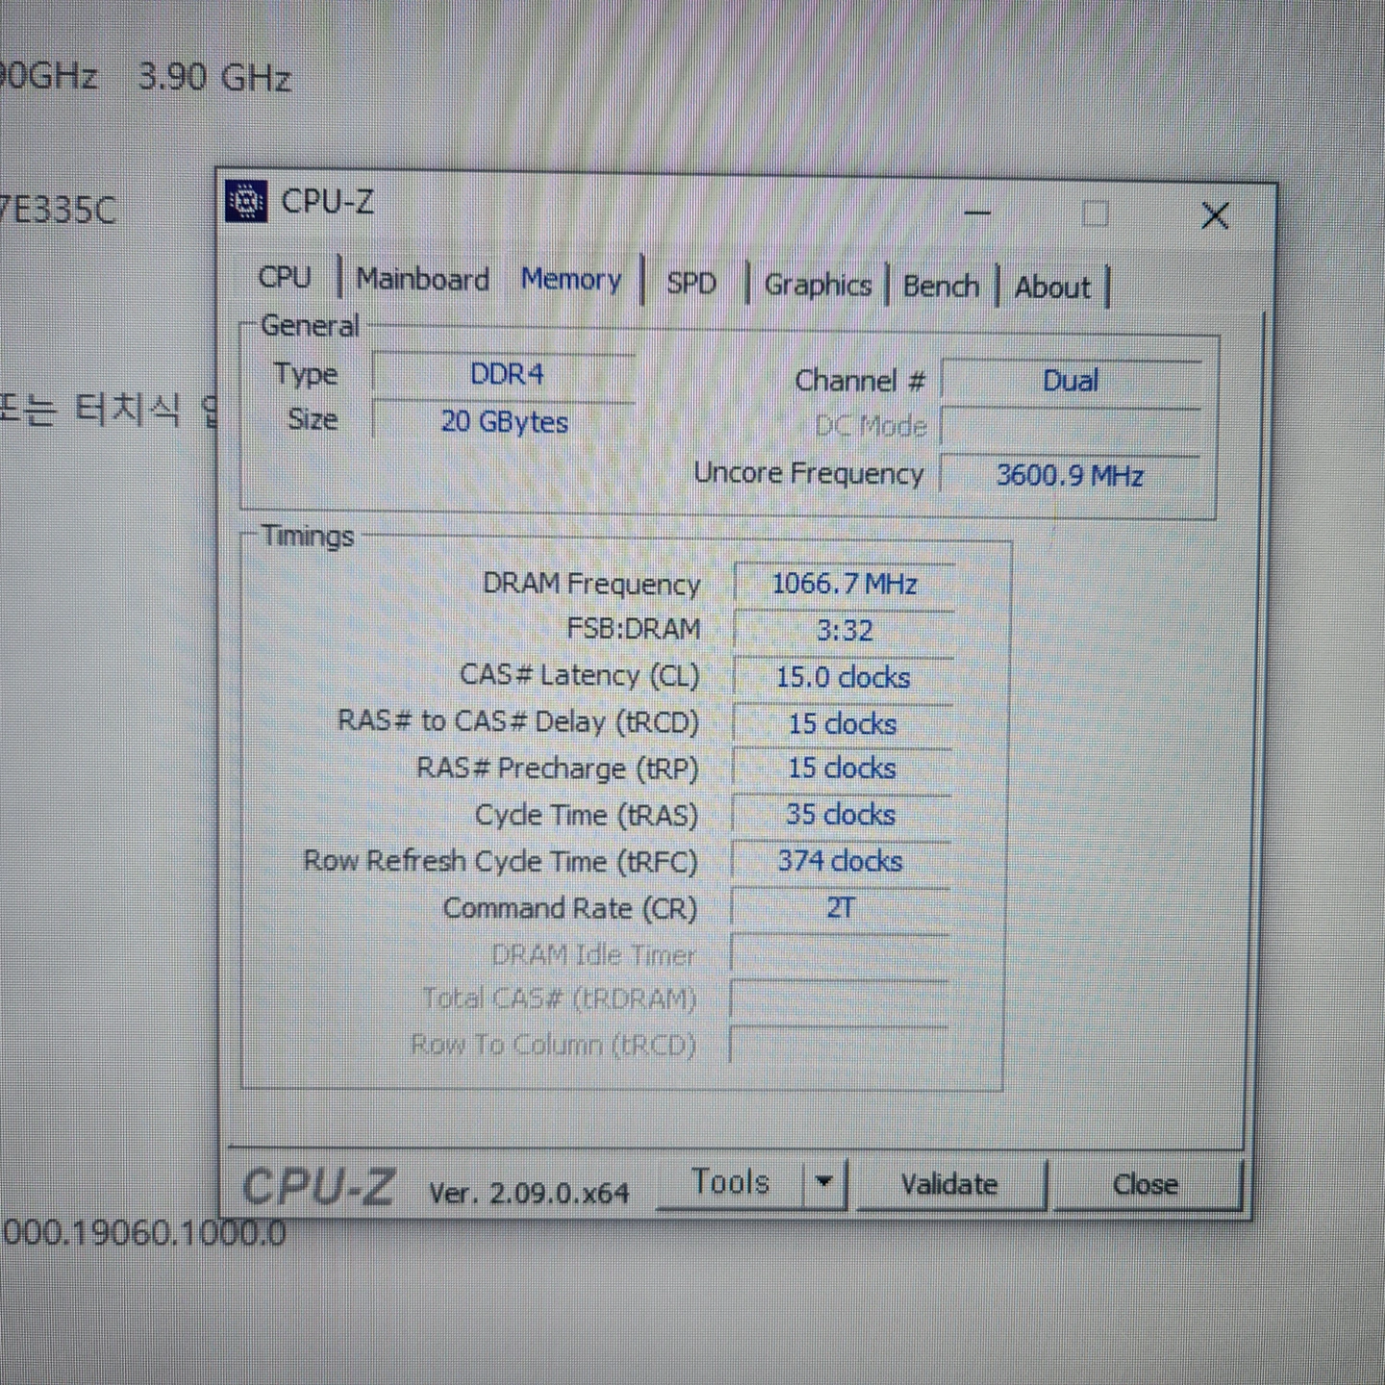1385x1385 pixels.
Task: Open the Mainboard tab
Action: 423,279
